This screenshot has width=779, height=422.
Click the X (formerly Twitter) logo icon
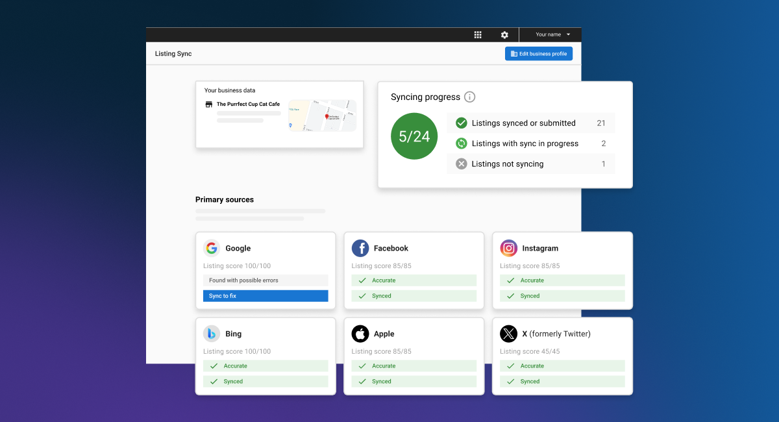(508, 334)
